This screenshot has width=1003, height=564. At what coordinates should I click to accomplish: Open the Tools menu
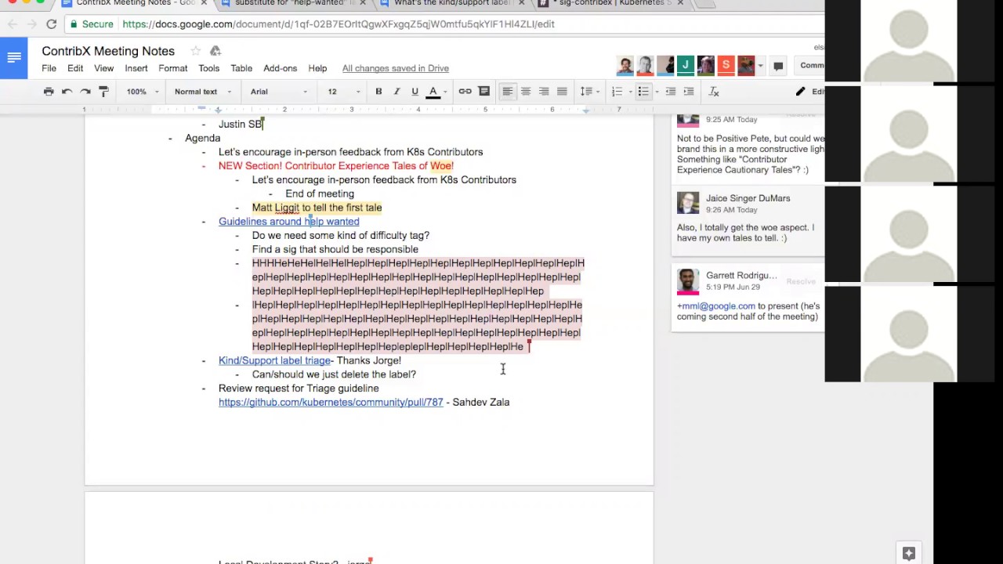click(208, 68)
